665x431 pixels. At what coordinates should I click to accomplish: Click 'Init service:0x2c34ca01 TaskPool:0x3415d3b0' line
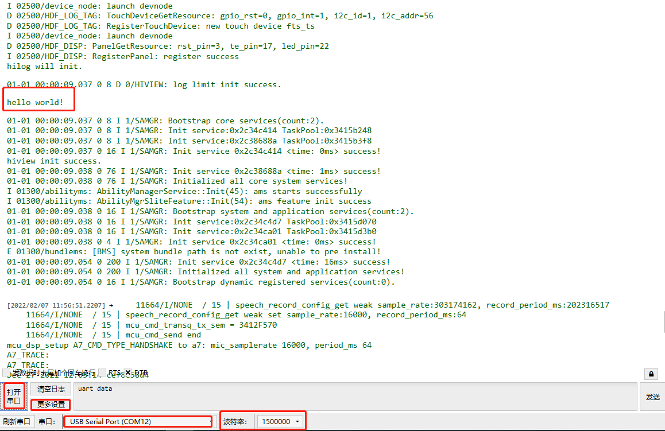point(192,231)
